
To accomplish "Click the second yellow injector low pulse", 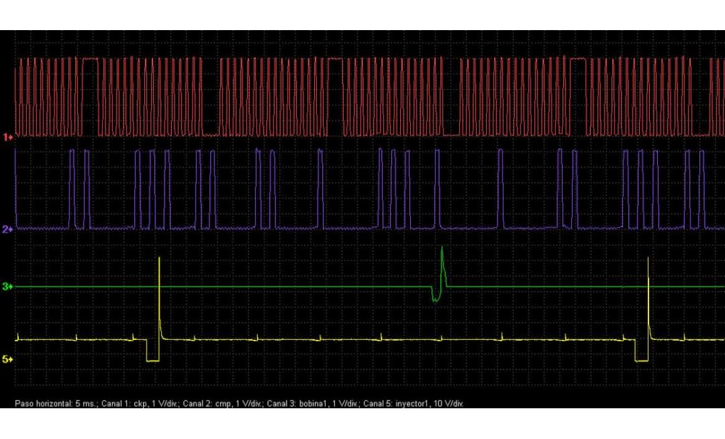I will pos(641,361).
